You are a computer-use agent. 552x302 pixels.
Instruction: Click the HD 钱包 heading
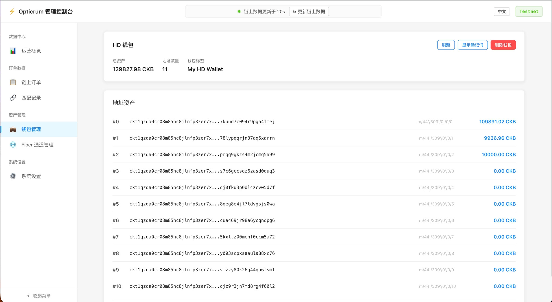pos(123,45)
